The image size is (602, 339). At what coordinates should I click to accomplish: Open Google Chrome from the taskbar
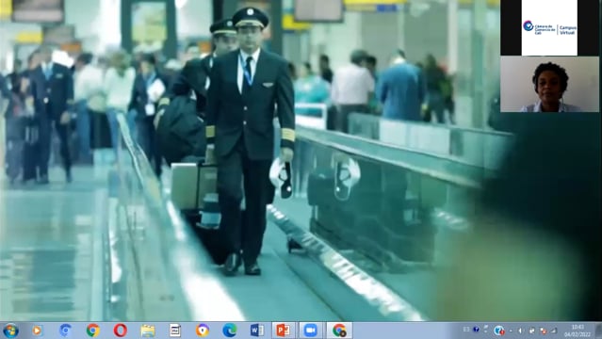tap(92, 331)
